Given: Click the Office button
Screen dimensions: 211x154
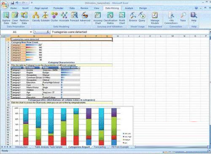Looking at the screenshot, I should (5, 5).
